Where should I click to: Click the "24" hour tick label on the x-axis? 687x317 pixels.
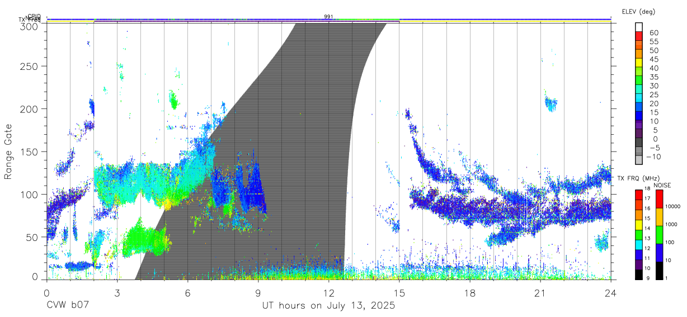pyautogui.click(x=611, y=293)
